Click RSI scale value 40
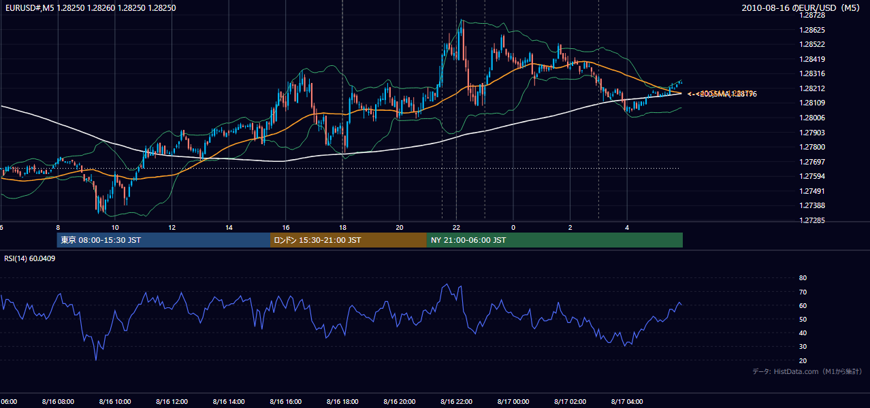Image resolution: width=870 pixels, height=408 pixels. [803, 333]
